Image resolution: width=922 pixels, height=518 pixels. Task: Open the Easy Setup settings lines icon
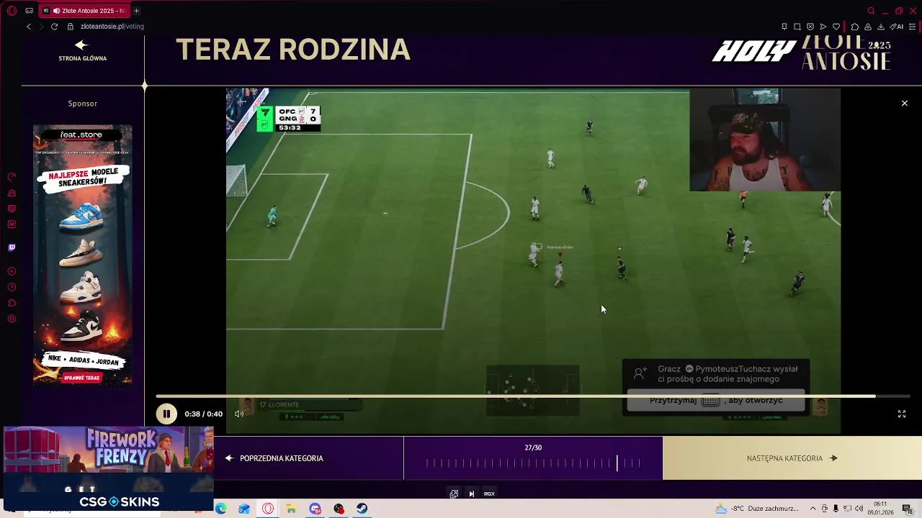pyautogui.click(x=912, y=27)
